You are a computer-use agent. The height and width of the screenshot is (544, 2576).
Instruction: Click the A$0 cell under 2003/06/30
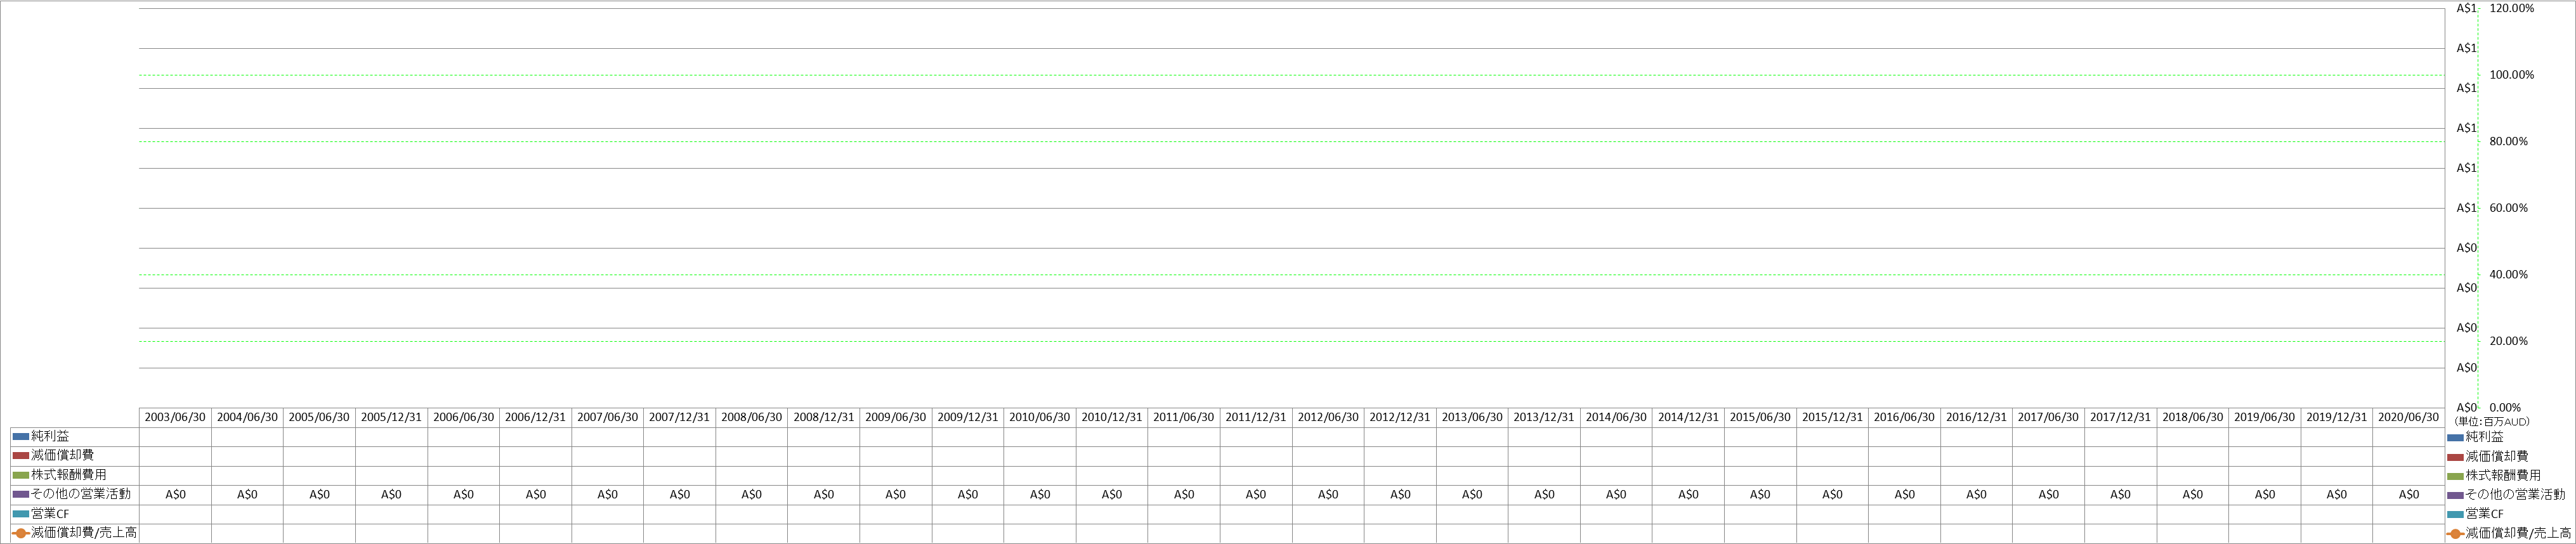(x=175, y=495)
